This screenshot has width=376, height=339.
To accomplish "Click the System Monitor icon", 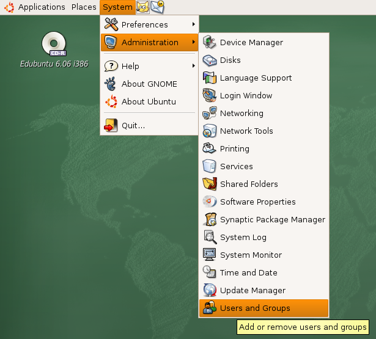I will (x=210, y=255).
